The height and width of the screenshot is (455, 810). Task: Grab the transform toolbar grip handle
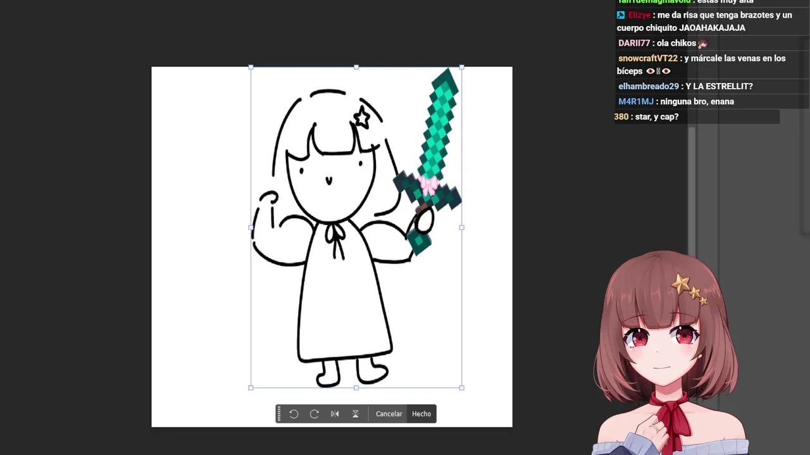click(x=279, y=414)
